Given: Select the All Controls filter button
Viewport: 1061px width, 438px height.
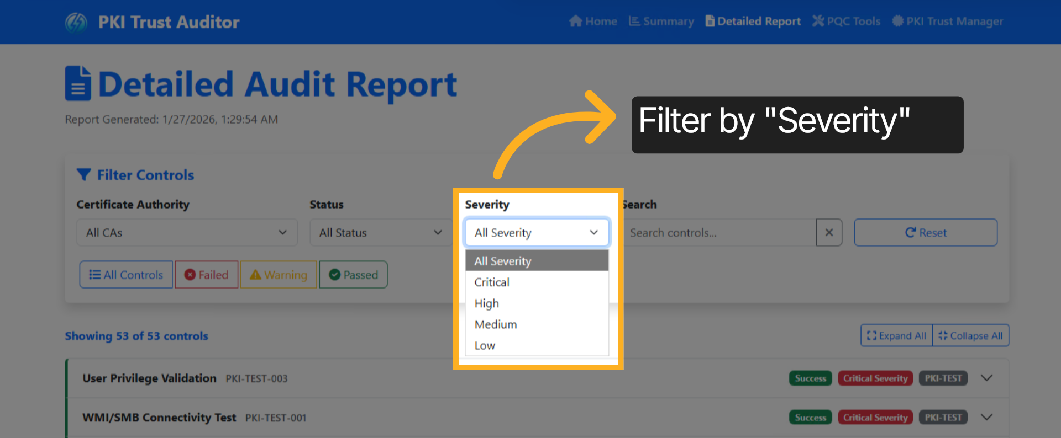Looking at the screenshot, I should click(126, 275).
